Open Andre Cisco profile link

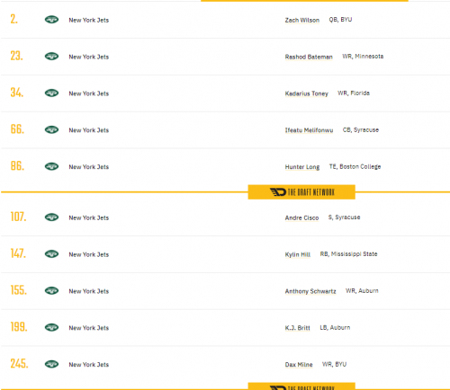tap(301, 217)
